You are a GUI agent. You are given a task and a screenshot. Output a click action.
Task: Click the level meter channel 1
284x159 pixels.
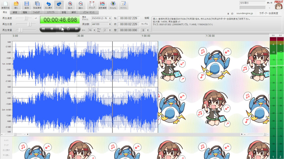pyautogui.click(x=273, y=97)
